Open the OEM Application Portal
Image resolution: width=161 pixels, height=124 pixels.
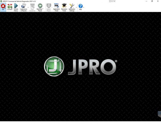56,7
